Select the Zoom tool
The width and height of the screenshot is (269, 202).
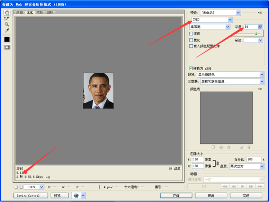tap(7, 25)
